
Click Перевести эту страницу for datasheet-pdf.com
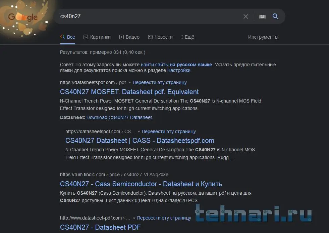(164, 218)
